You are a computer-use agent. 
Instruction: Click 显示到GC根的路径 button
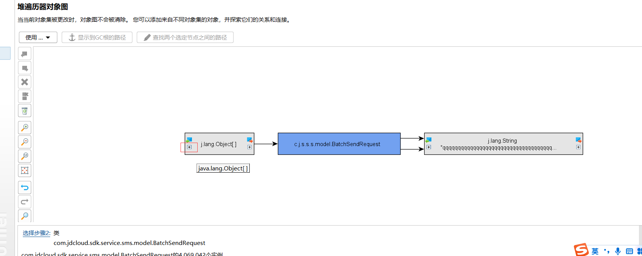pos(97,37)
